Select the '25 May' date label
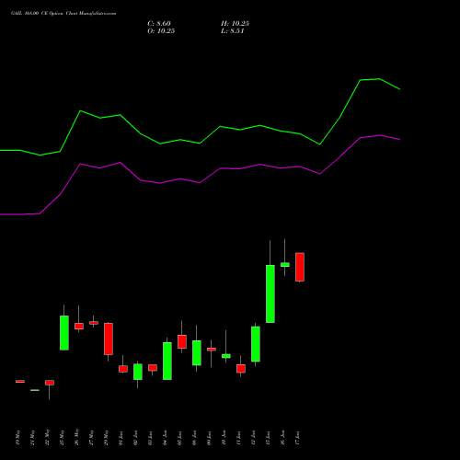The image size is (460, 460). (62, 438)
